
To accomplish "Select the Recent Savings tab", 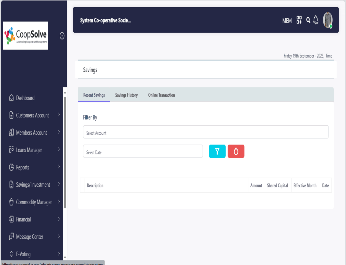I will (94, 95).
